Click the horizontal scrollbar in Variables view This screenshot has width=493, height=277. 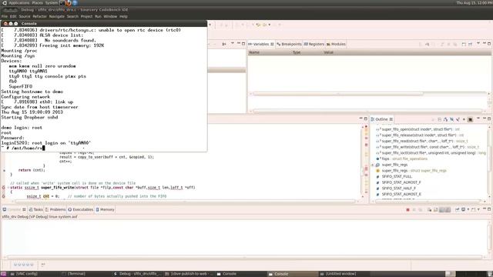pyautogui.click(x=338, y=94)
